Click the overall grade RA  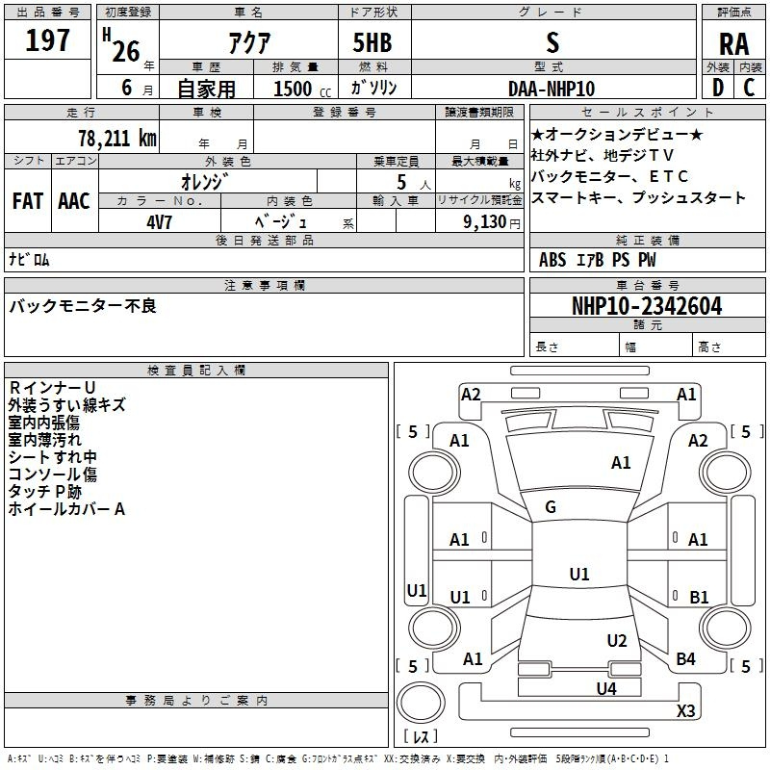[x=733, y=43]
